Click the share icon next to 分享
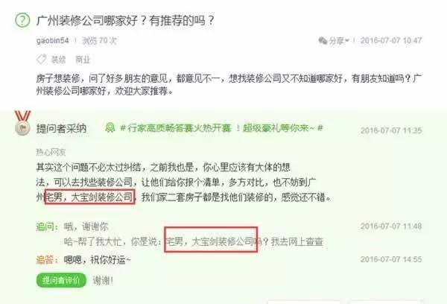Screen dimensions: 447x304 pyautogui.click(x=323, y=40)
